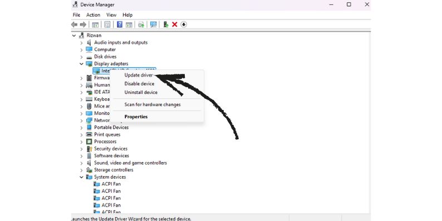Click the Network adapters category icon
Image resolution: width=442 pixels, height=221 pixels.
click(89, 120)
